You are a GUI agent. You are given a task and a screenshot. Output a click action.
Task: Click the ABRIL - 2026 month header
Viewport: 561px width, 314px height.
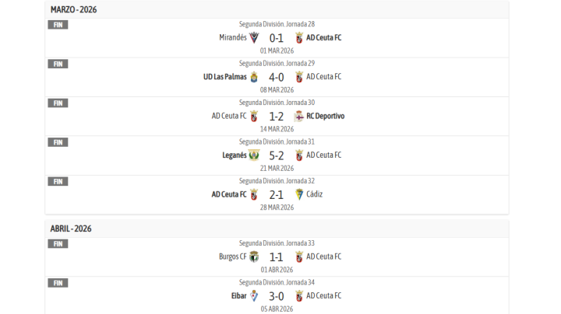tap(71, 229)
